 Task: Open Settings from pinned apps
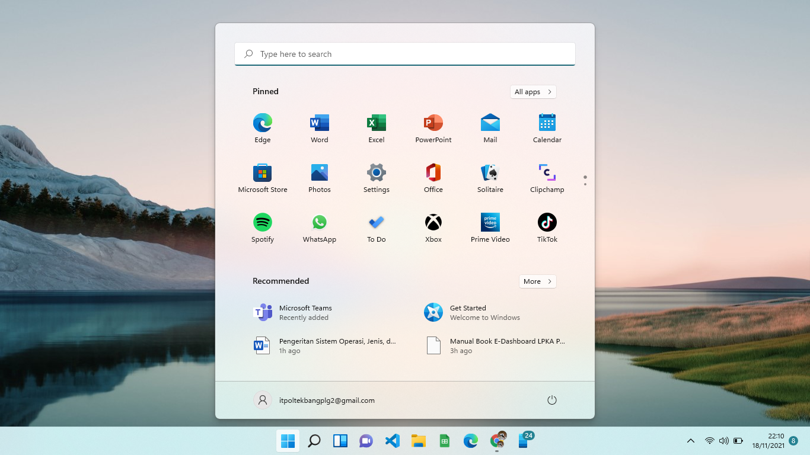pyautogui.click(x=377, y=178)
